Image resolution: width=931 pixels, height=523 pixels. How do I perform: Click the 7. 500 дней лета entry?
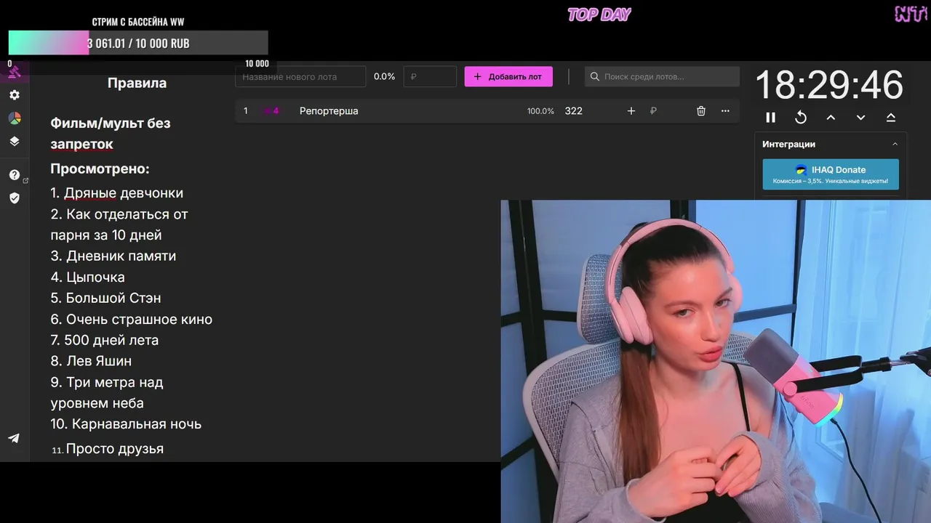pyautogui.click(x=105, y=340)
